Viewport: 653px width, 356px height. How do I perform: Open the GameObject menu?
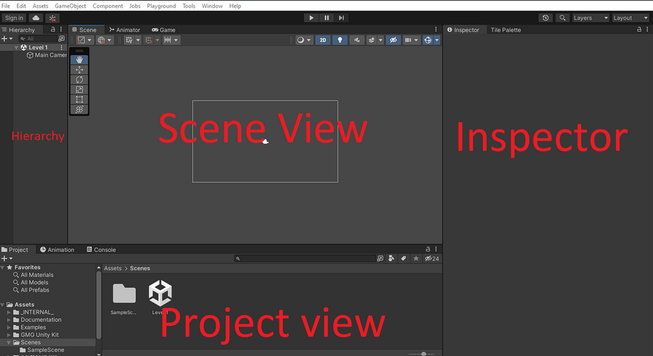[70, 6]
